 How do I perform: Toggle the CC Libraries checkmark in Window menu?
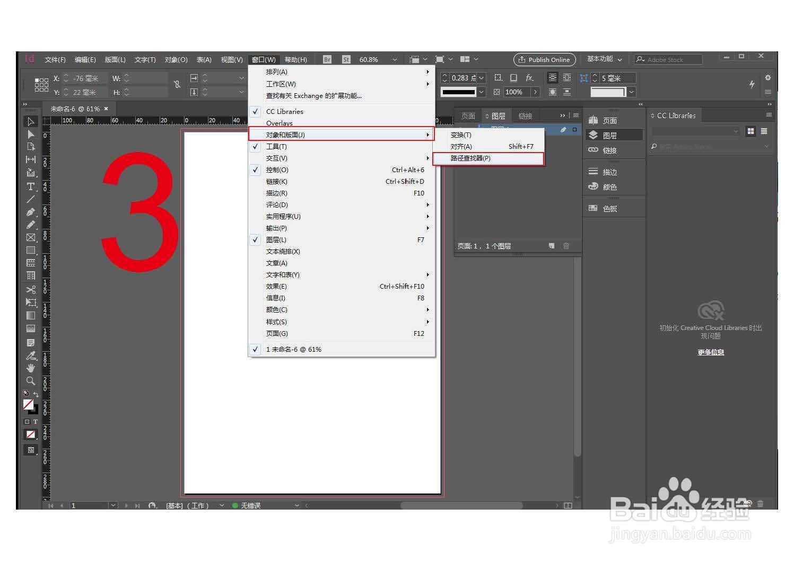tap(255, 111)
